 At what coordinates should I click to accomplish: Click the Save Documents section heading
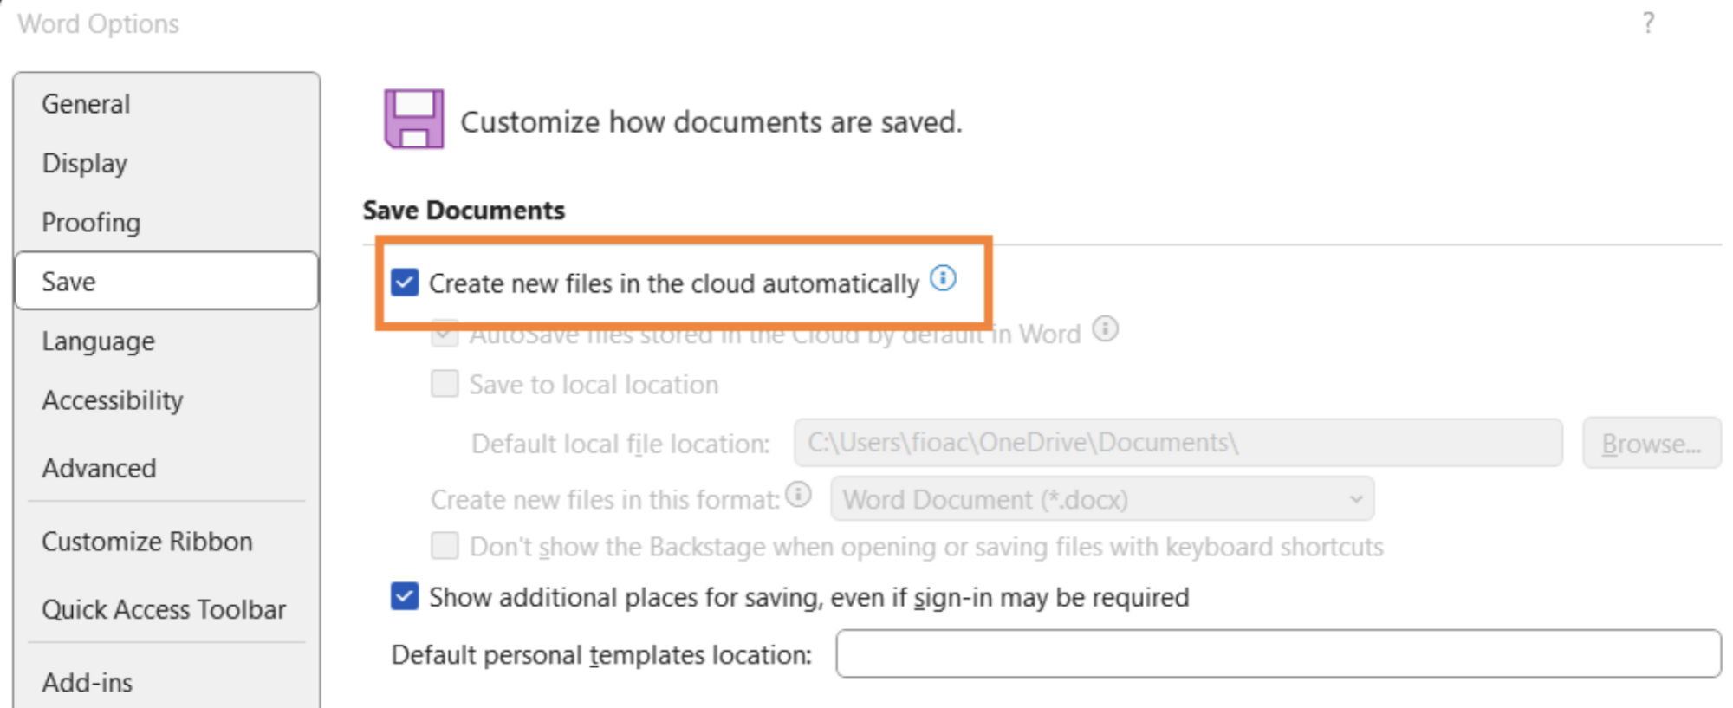(464, 211)
